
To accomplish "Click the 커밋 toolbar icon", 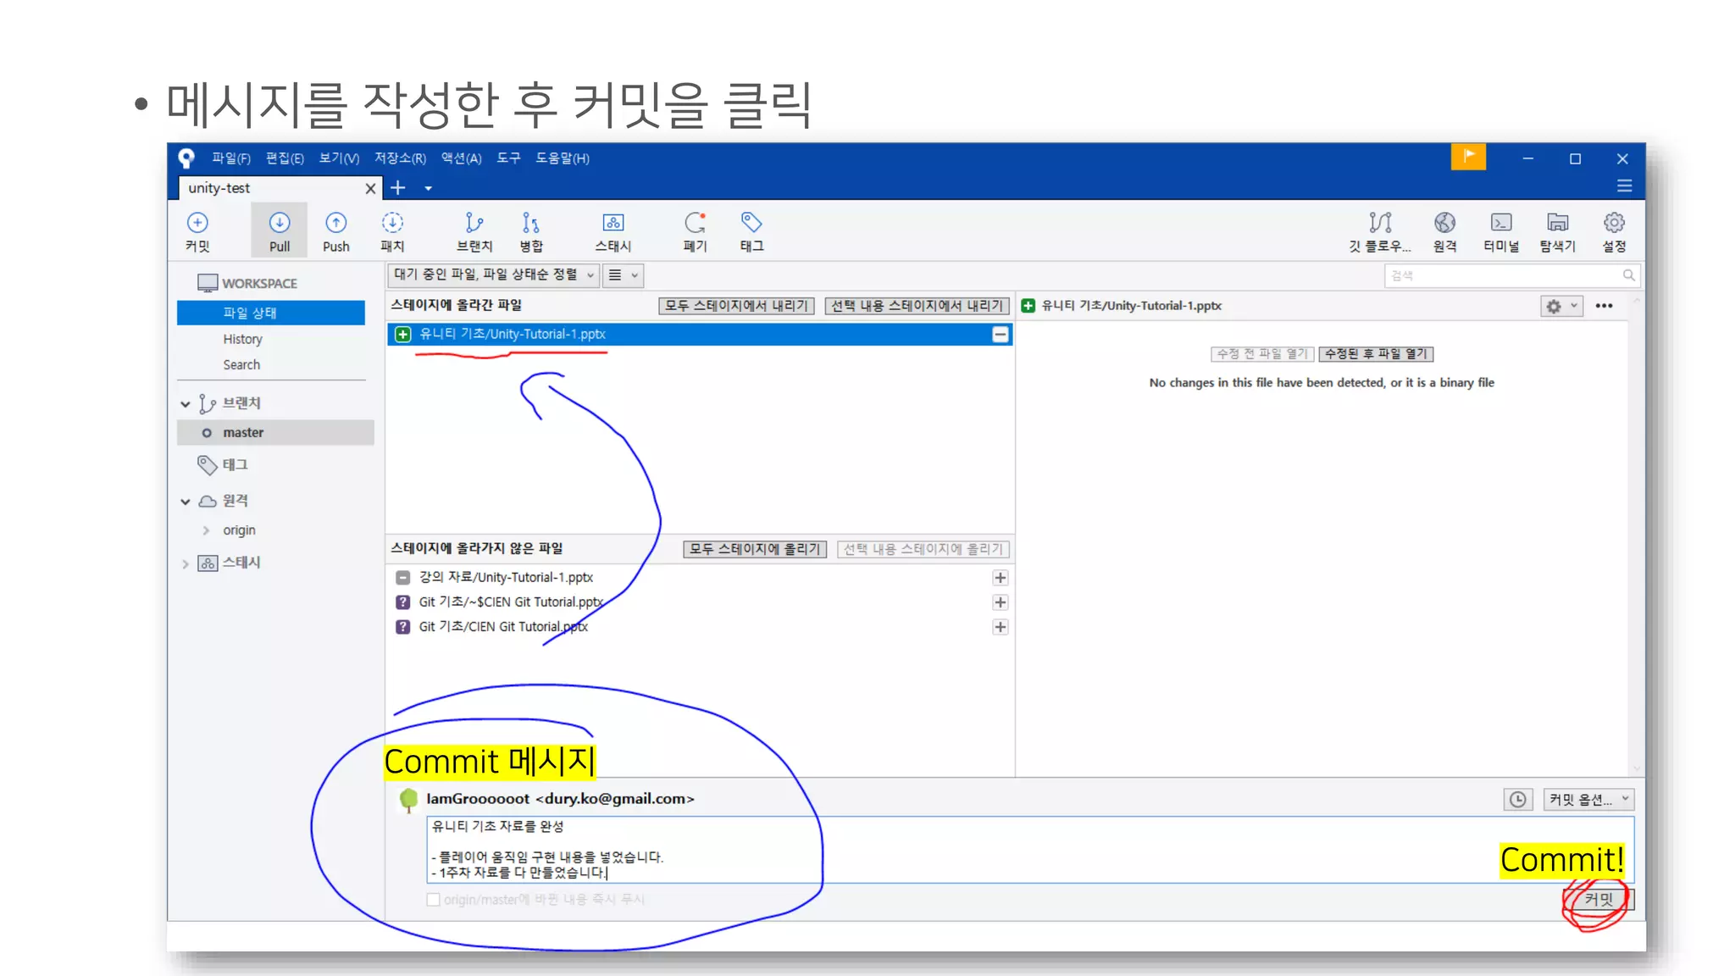I will click(197, 231).
